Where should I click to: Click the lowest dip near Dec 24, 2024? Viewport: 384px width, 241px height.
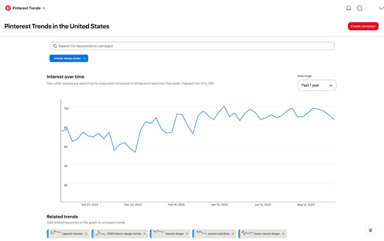click(135, 152)
